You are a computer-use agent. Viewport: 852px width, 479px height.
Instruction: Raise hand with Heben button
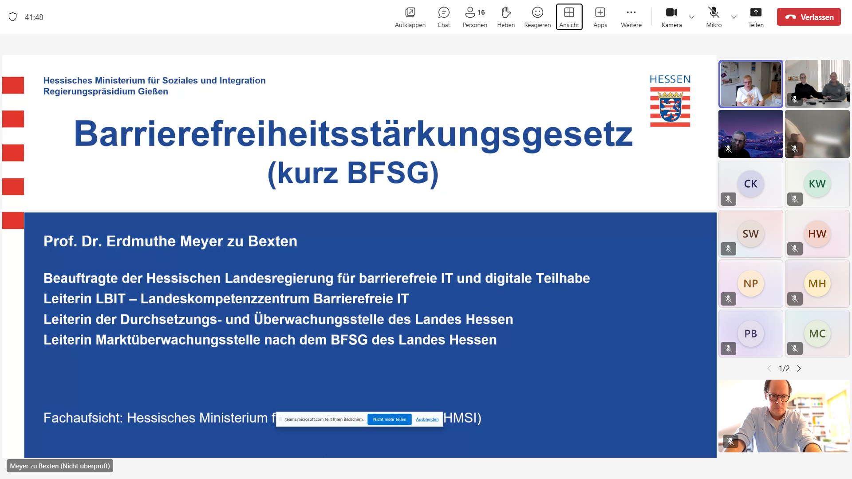(x=506, y=17)
